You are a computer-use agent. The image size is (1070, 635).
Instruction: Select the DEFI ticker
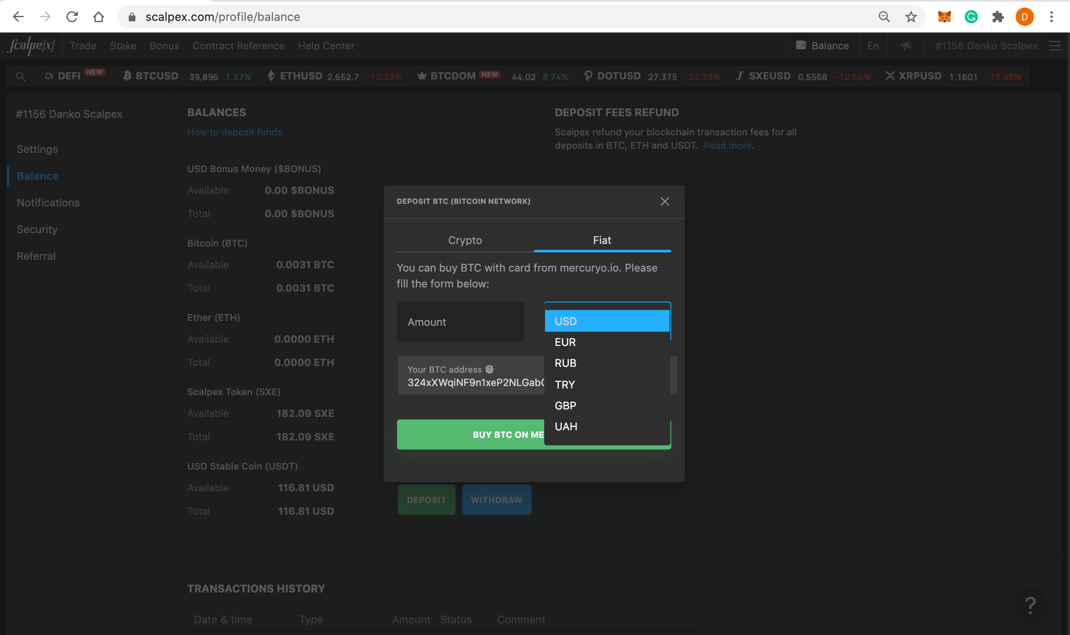coord(74,76)
